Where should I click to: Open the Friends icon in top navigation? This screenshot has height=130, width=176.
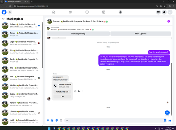click(70, 12)
